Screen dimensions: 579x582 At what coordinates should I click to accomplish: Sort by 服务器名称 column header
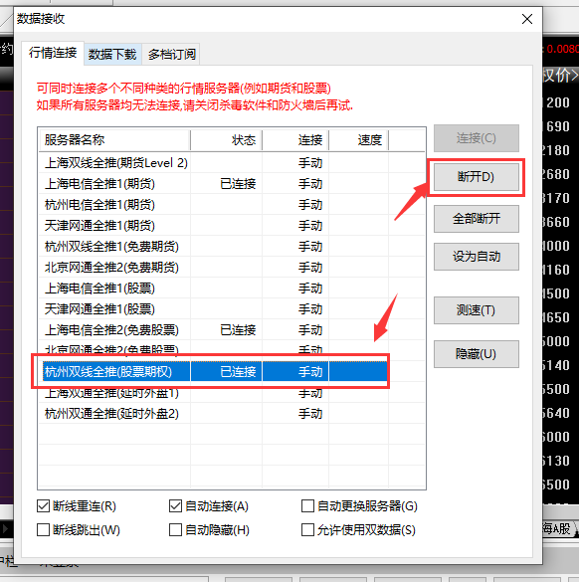click(x=114, y=140)
